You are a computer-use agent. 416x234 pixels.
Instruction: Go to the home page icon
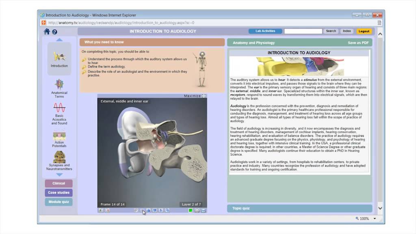pyautogui.click(x=47, y=32)
